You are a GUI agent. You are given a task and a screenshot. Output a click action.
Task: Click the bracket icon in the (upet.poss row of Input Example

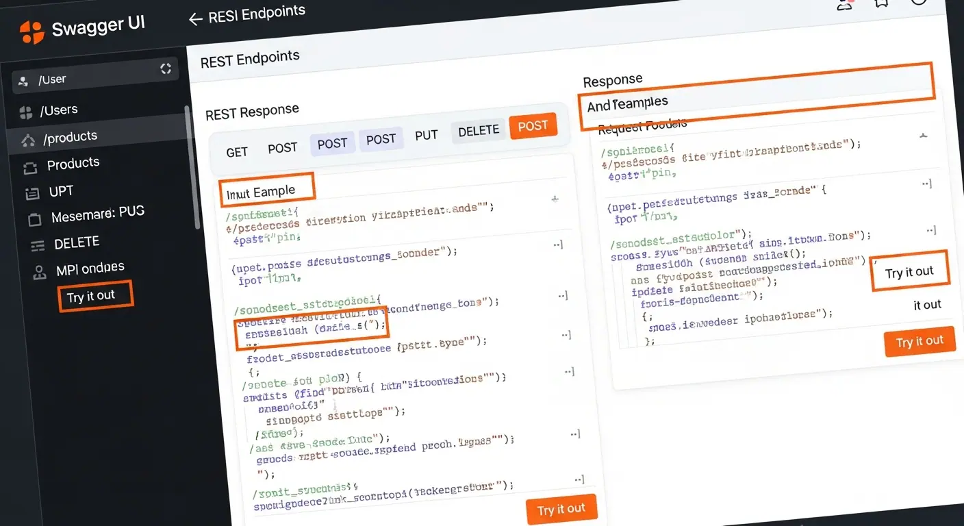pos(558,245)
